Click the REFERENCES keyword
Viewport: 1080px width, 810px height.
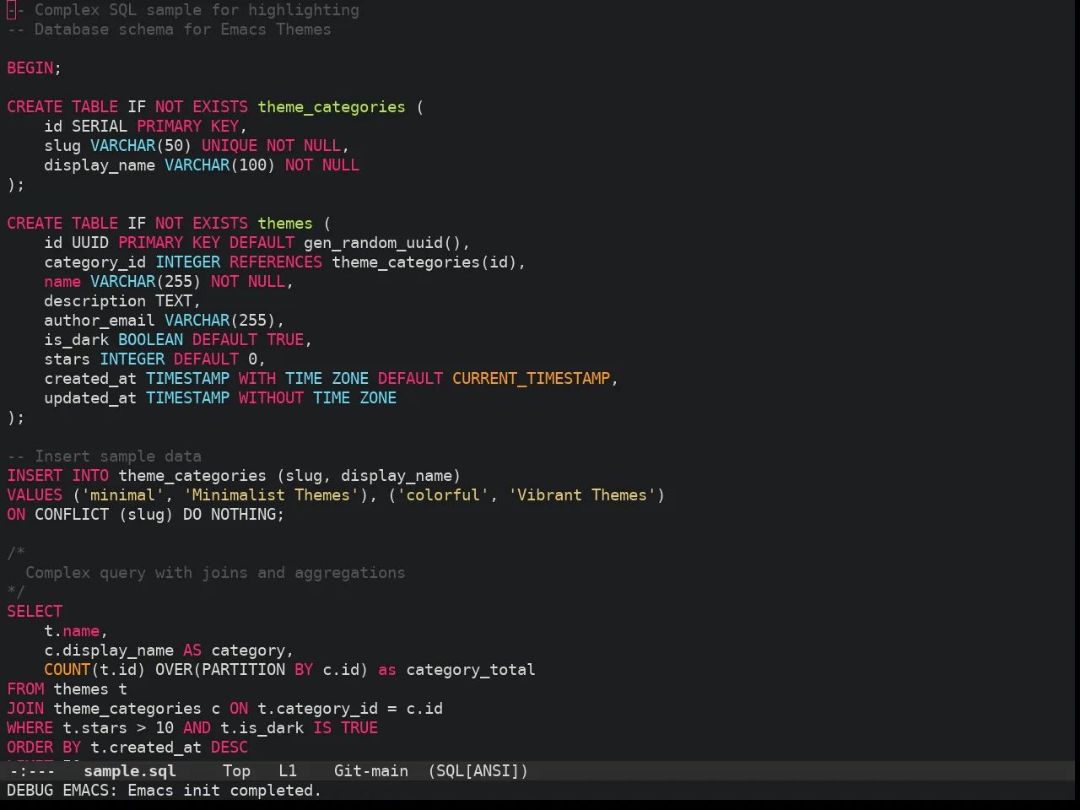point(276,262)
